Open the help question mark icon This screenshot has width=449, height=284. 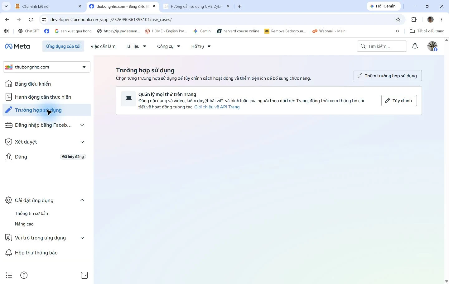[x=24, y=275]
